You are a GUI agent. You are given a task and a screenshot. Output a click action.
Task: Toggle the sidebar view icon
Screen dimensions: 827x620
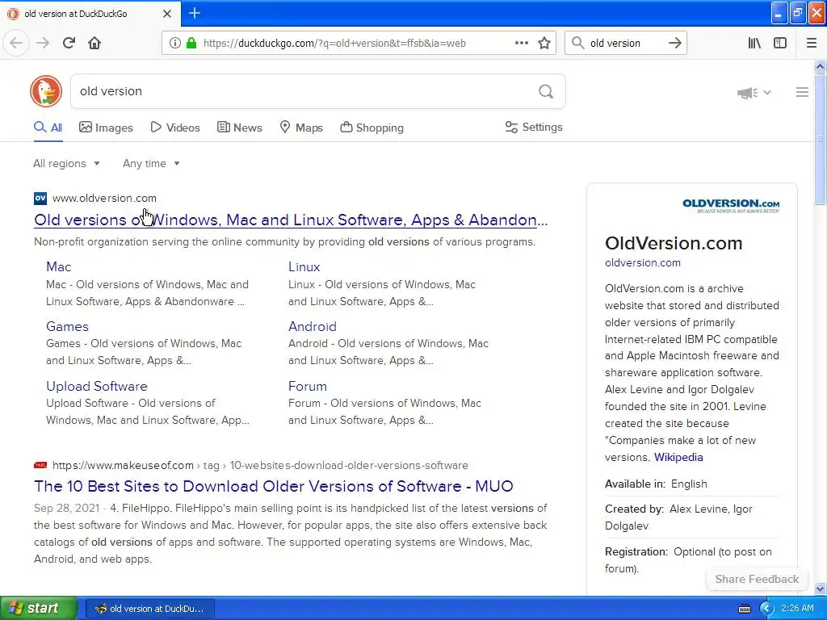click(x=780, y=43)
